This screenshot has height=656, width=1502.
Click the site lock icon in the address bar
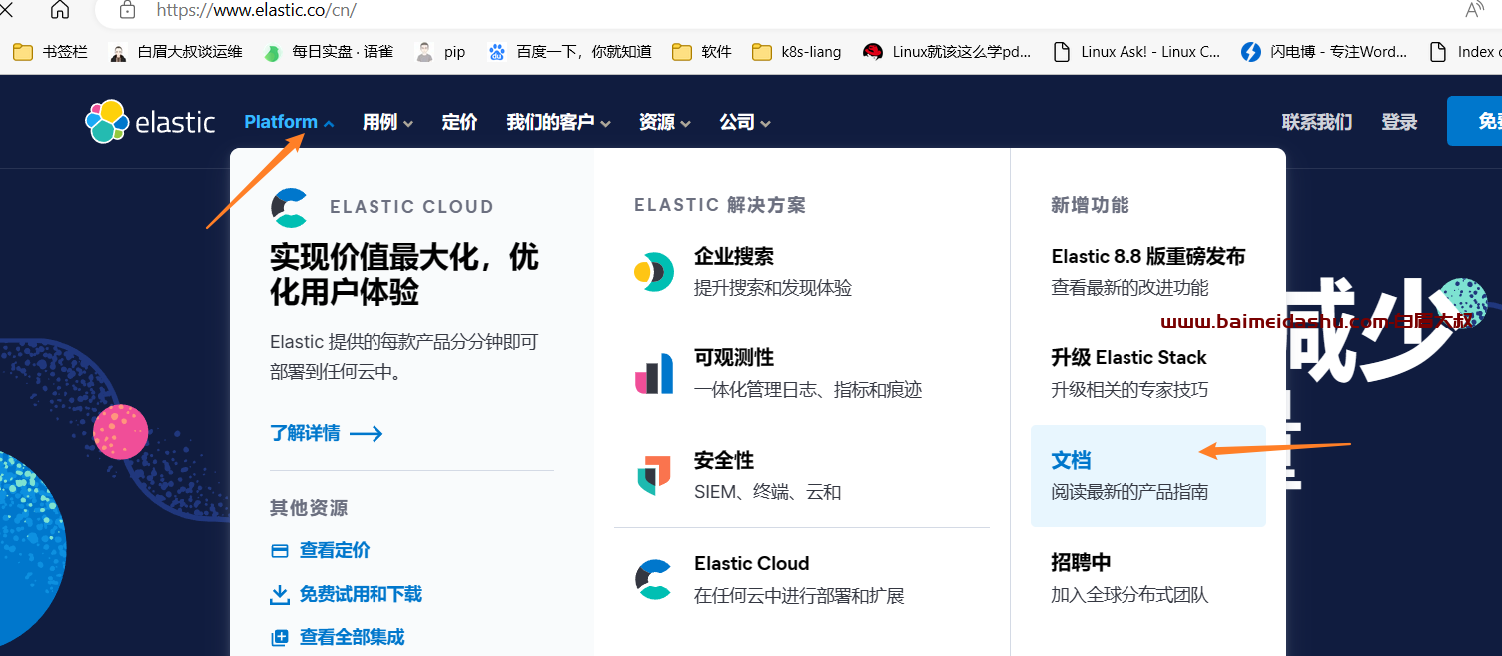point(127,10)
